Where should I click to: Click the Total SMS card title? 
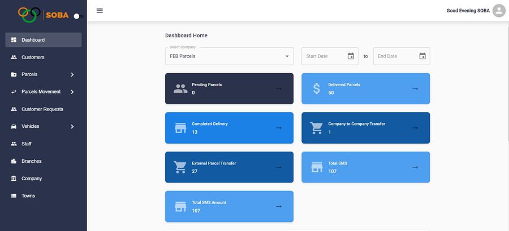coord(338,163)
